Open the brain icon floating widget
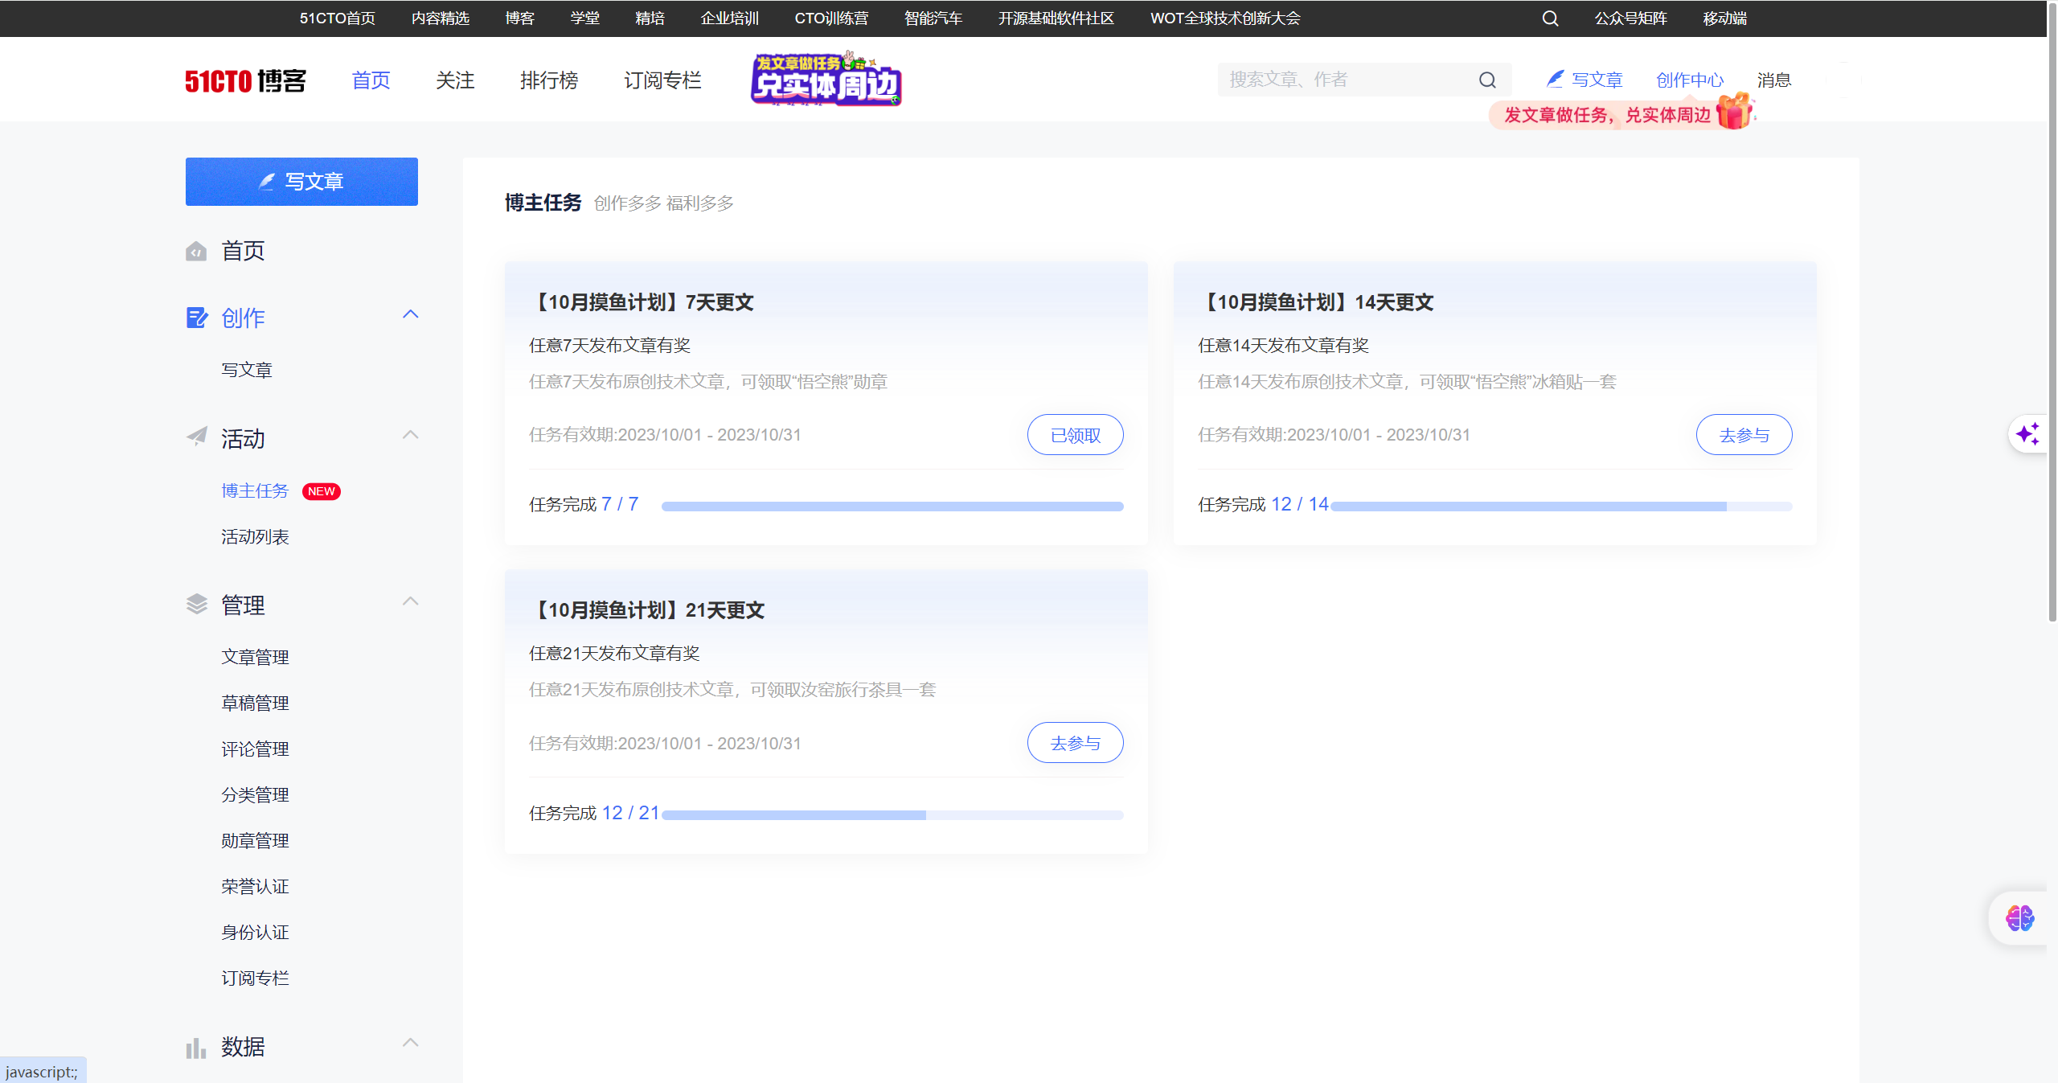 [2019, 917]
